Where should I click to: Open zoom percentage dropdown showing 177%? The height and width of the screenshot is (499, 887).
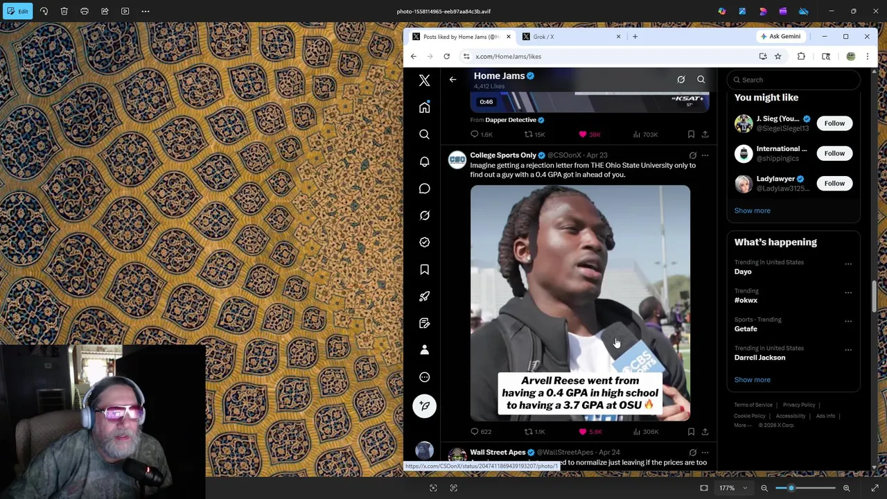pos(732,488)
